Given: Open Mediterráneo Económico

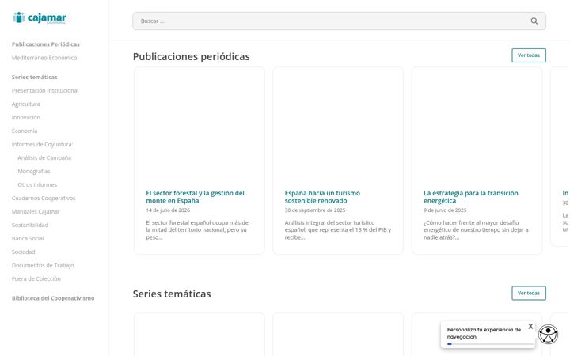Looking at the screenshot, I should 44,58.
